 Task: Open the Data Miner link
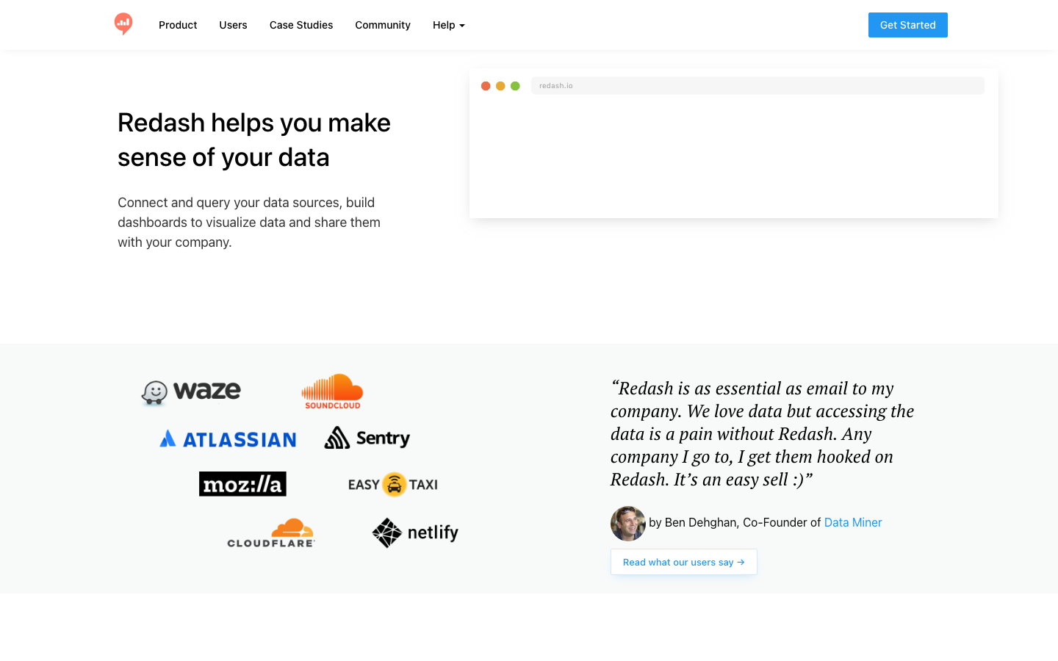coord(853,523)
